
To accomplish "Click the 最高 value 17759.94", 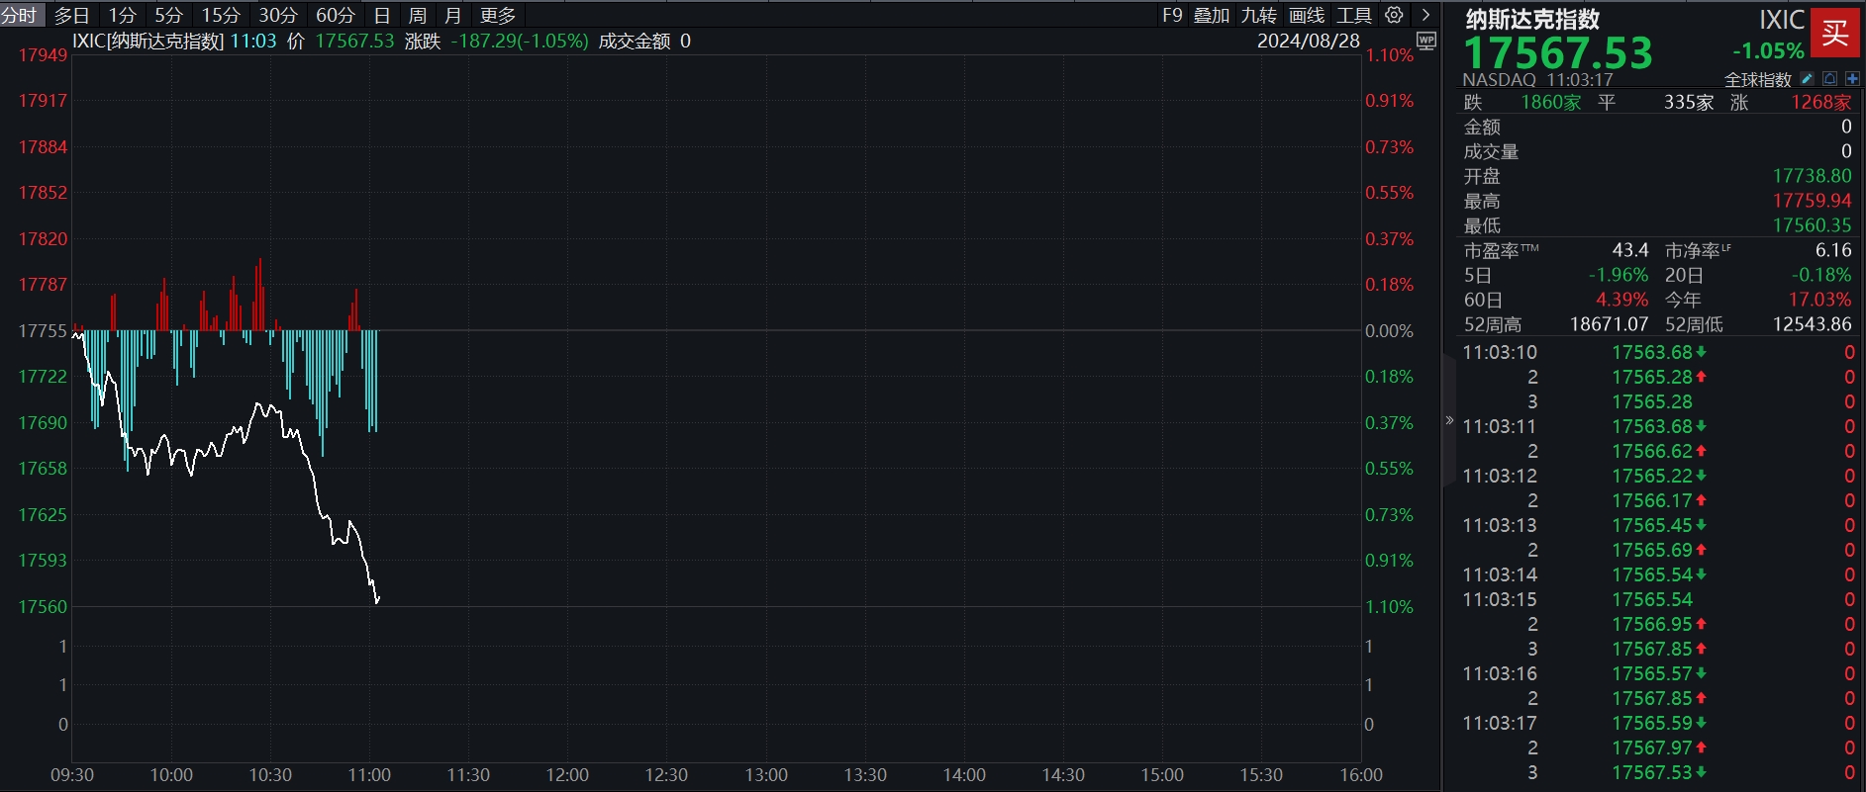I will (x=1812, y=201).
